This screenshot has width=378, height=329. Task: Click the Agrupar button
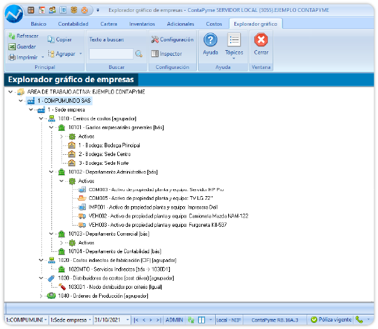coord(61,54)
